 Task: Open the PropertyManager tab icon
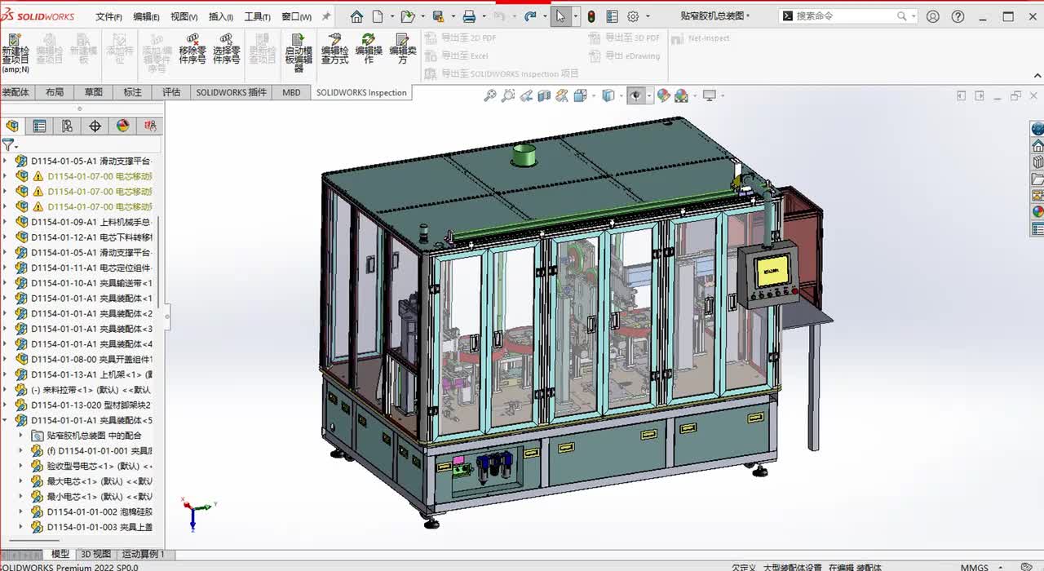pyautogui.click(x=39, y=126)
